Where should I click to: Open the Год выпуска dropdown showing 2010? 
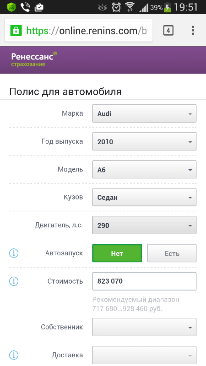pyautogui.click(x=144, y=141)
